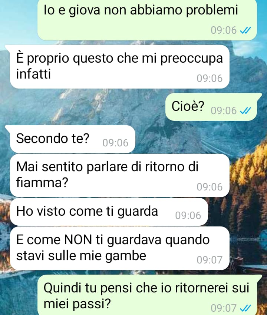
Task: Tap the word 'NON' in received message
Action: click(78, 240)
